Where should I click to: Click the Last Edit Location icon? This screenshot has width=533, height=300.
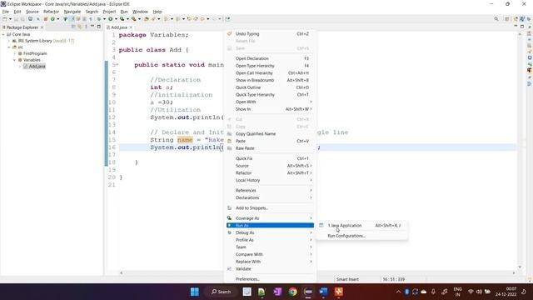pos(189,19)
